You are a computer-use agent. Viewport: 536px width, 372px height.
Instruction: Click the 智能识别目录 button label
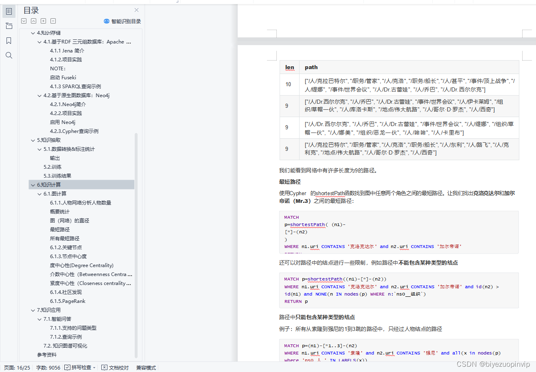tap(126, 21)
